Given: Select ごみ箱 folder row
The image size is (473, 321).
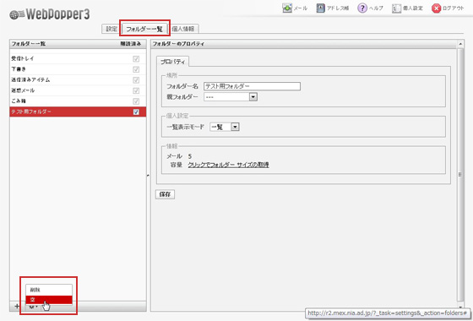Looking at the screenshot, I should click(x=78, y=101).
